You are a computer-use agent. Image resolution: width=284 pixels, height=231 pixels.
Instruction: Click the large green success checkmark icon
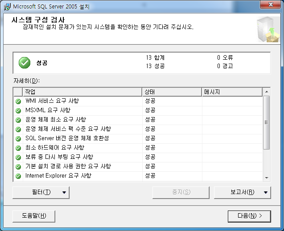[25, 63]
